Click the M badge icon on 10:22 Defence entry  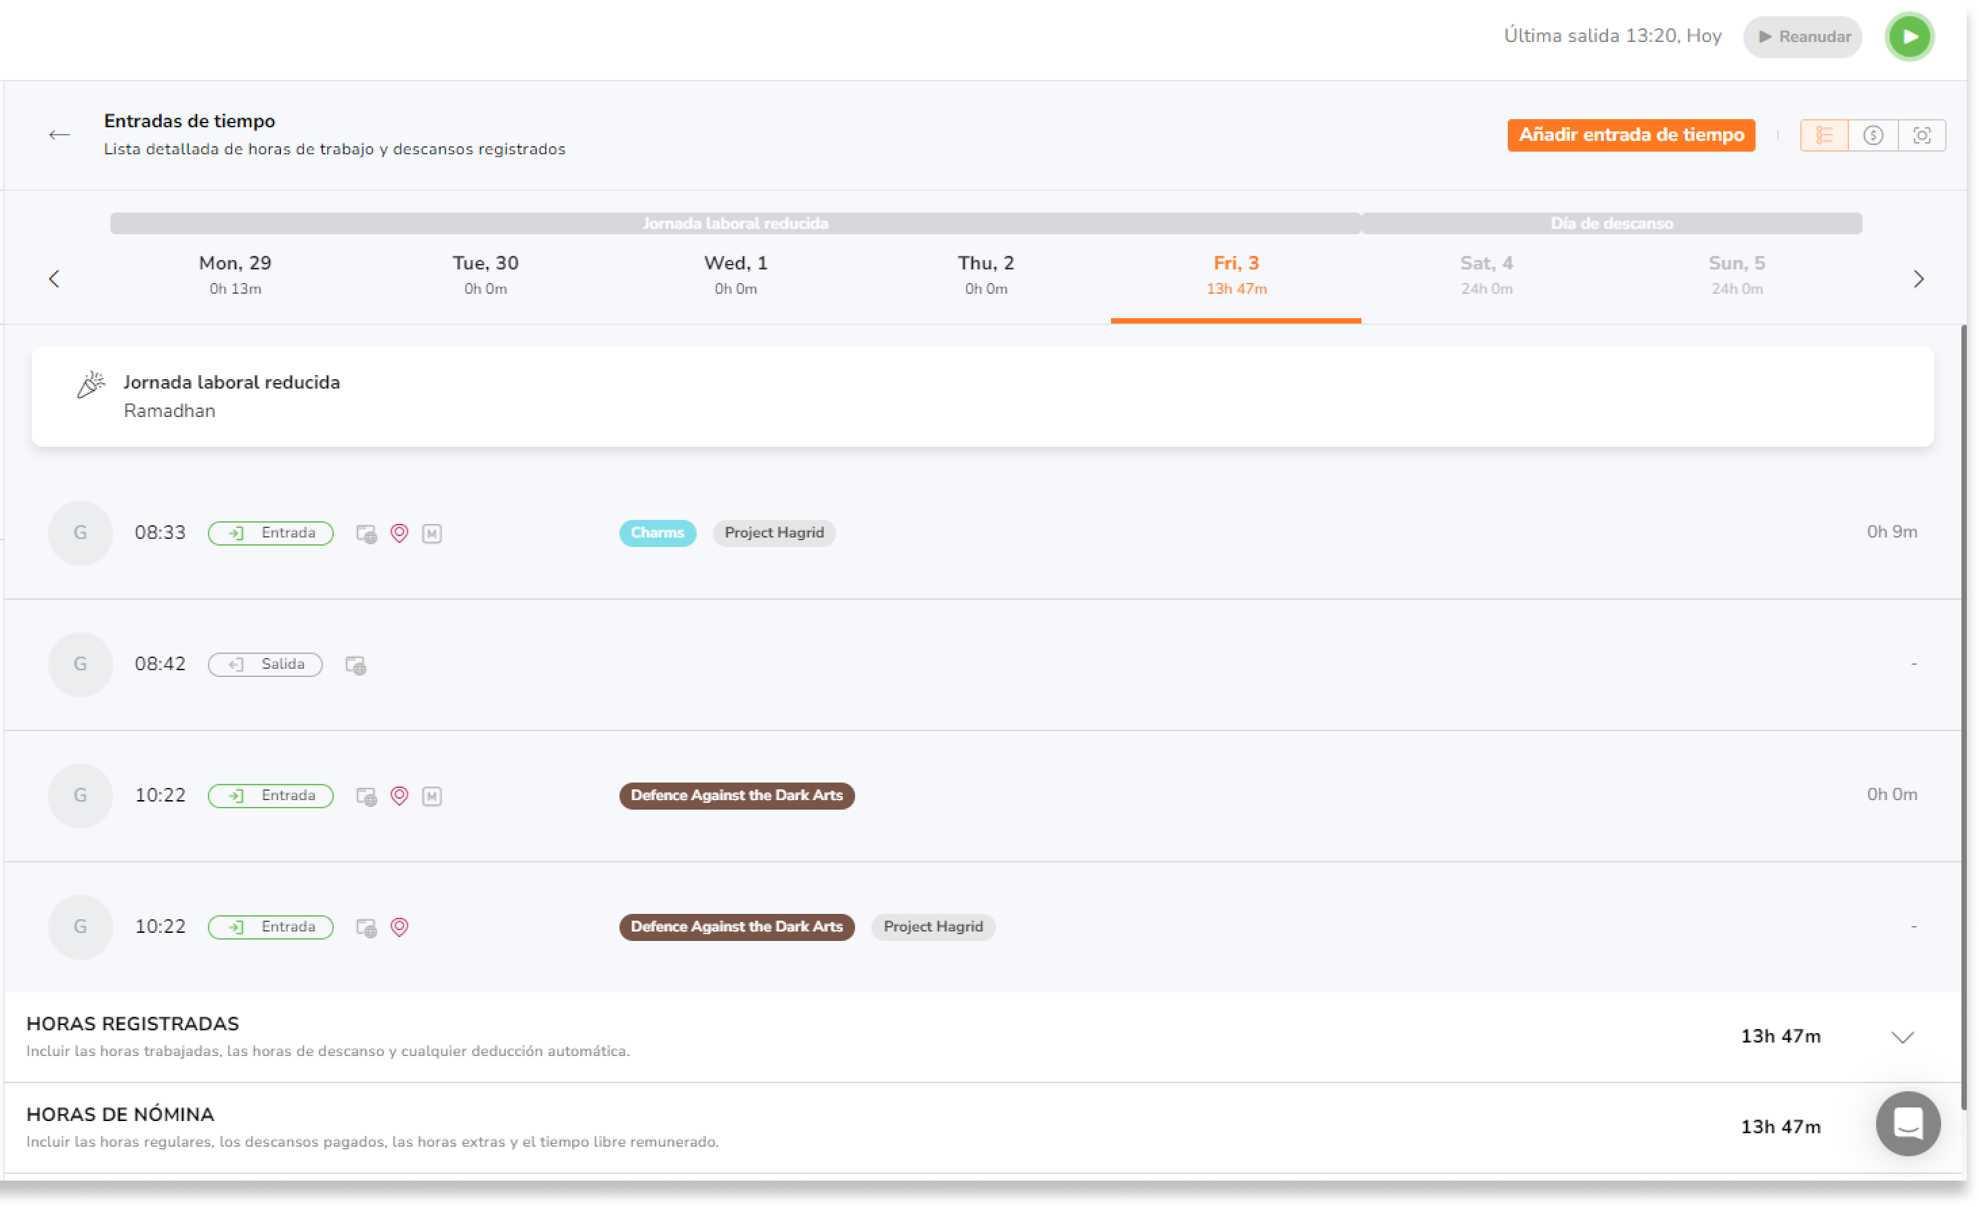433,794
